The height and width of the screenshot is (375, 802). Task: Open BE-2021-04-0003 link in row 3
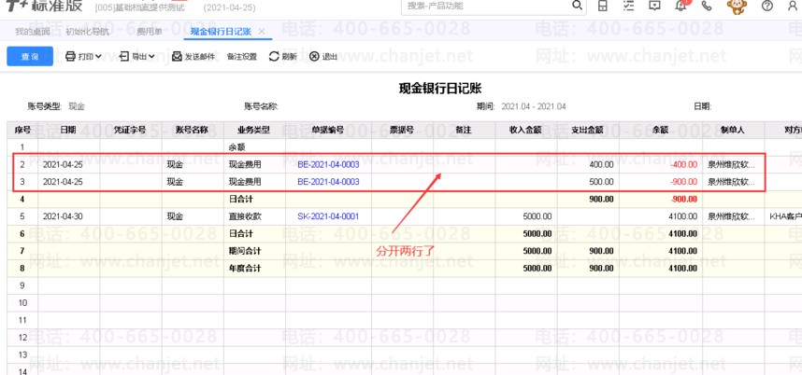(328, 182)
